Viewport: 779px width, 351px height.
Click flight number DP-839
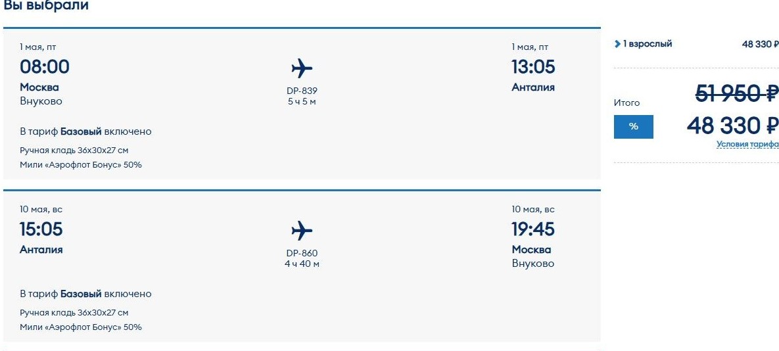pos(302,91)
